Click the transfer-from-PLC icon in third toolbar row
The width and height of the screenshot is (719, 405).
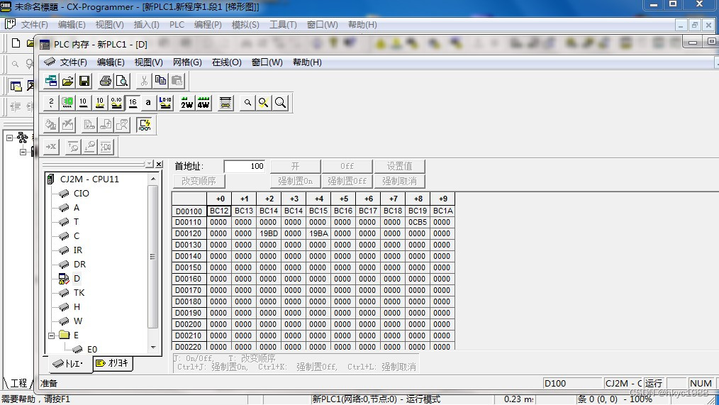click(x=106, y=125)
